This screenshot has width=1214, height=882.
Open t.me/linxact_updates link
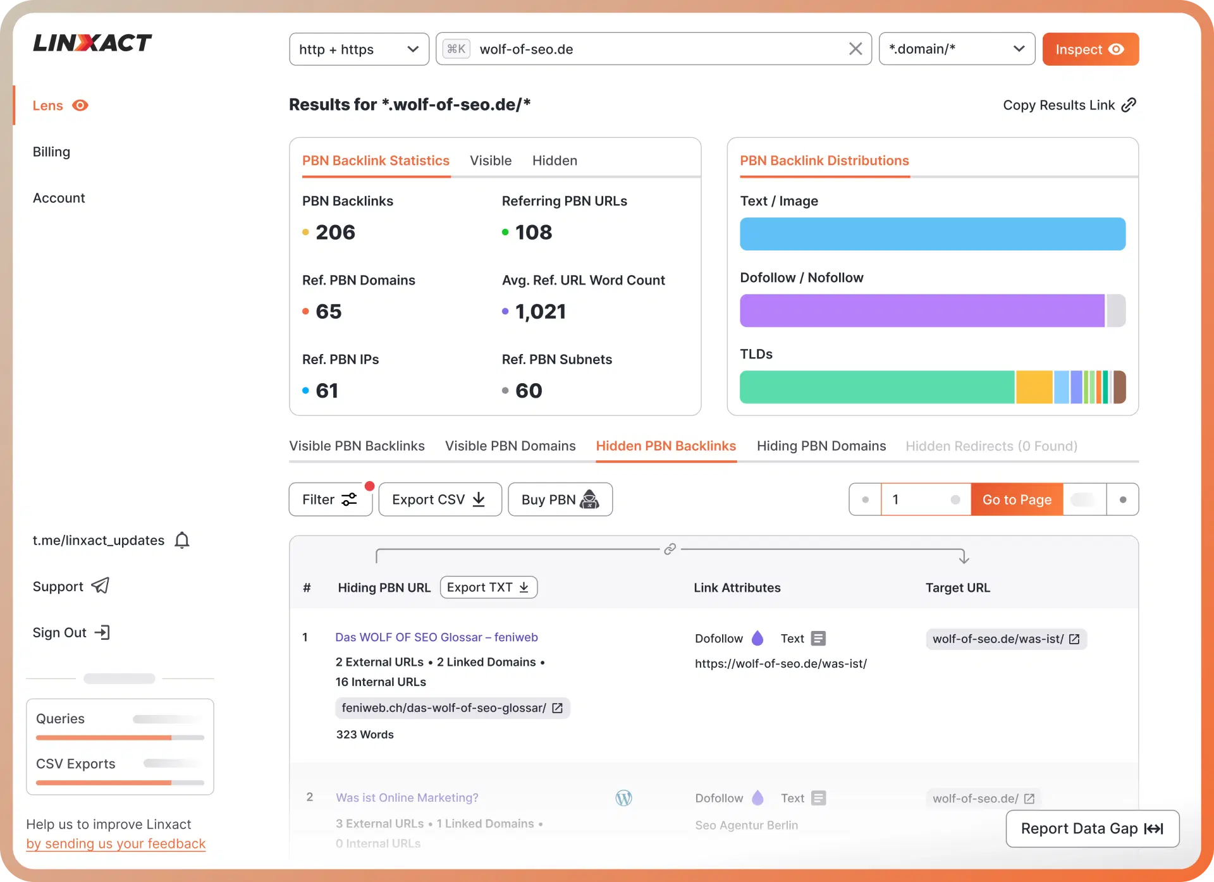[99, 540]
